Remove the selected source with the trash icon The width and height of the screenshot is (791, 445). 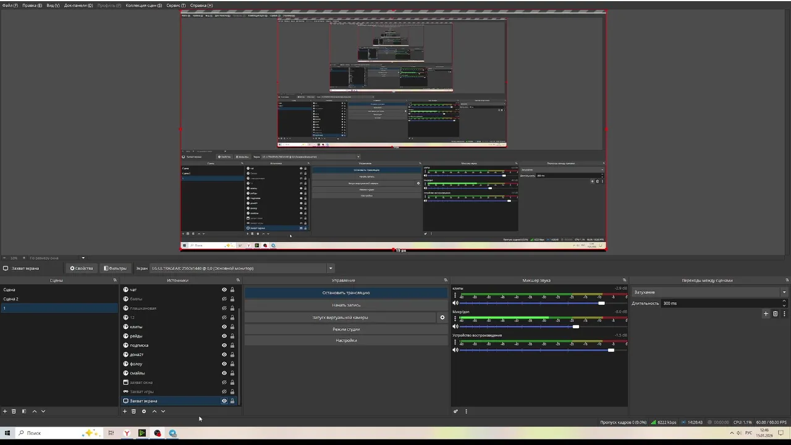tap(133, 411)
